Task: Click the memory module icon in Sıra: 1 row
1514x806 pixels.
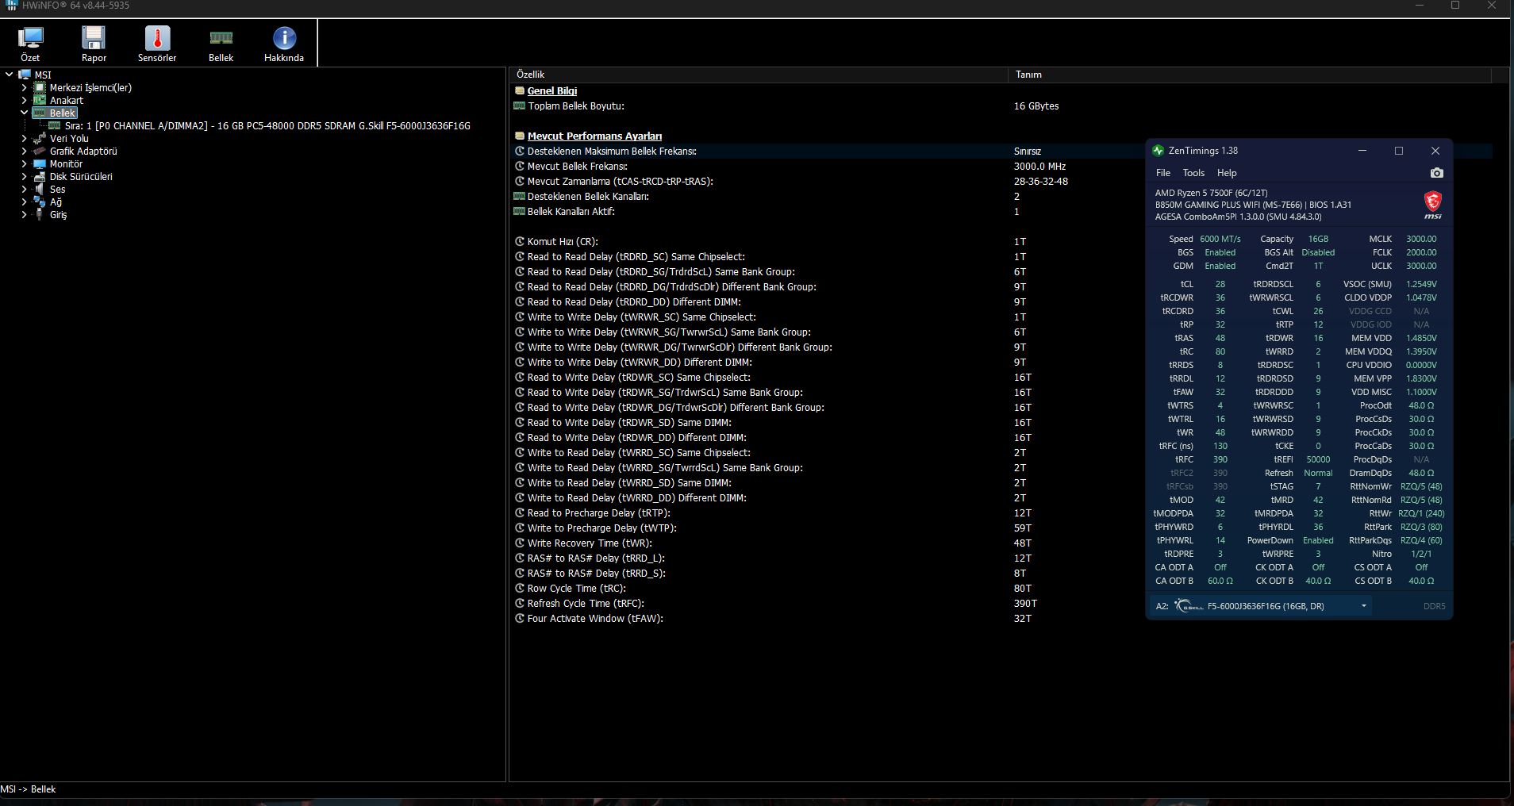Action: click(55, 125)
